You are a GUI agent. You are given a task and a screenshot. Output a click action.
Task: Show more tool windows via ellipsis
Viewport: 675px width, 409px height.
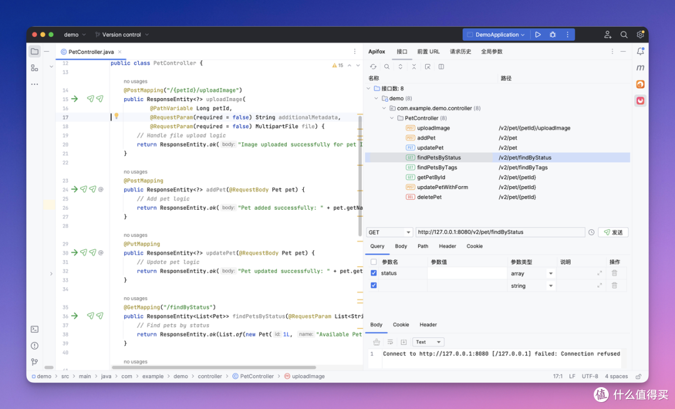[x=34, y=84]
